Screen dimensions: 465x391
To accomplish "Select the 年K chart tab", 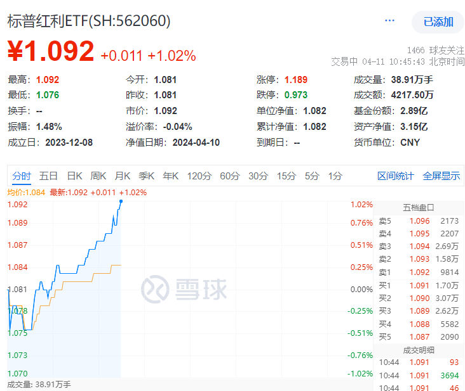I will (x=170, y=176).
